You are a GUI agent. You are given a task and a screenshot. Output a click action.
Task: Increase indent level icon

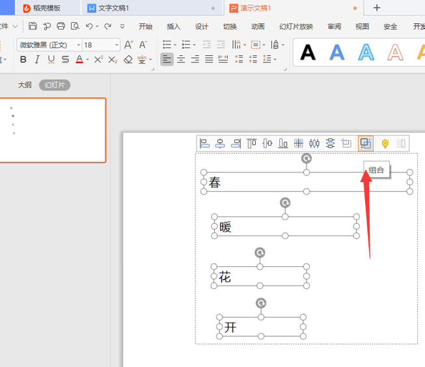click(x=221, y=44)
